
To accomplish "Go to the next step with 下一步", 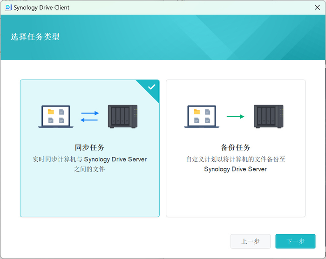I will click(x=295, y=241).
